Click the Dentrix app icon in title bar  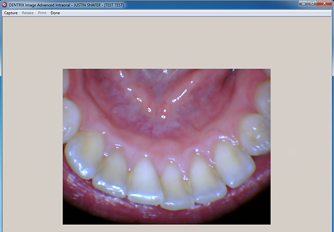[4, 4]
